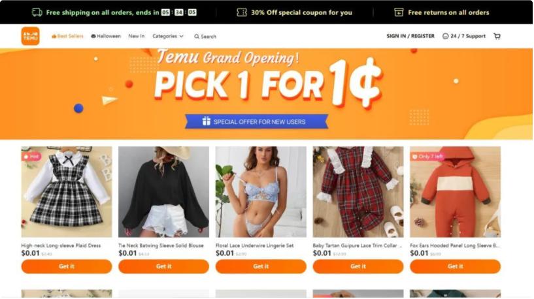
Task: Click the free returns box icon
Action: click(399, 12)
